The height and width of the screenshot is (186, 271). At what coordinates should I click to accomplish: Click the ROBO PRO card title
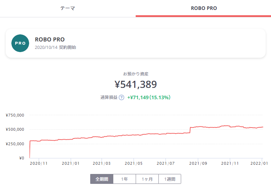(50, 39)
